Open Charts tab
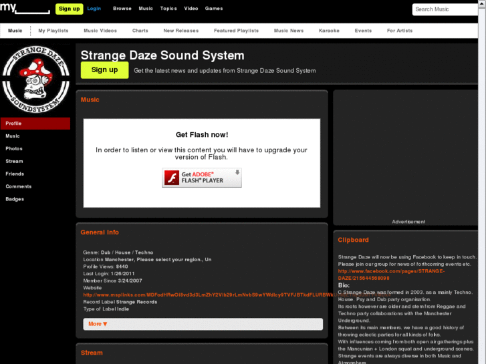This screenshot has width=486, height=364. [140, 31]
